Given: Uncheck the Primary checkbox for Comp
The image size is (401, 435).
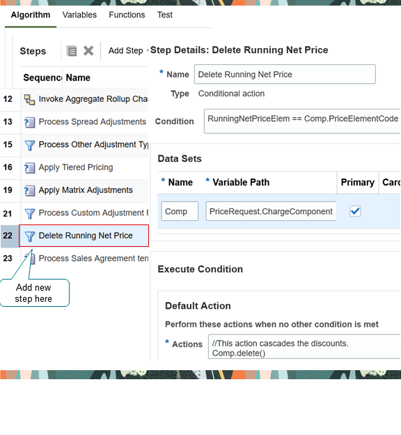Looking at the screenshot, I should click(x=355, y=211).
